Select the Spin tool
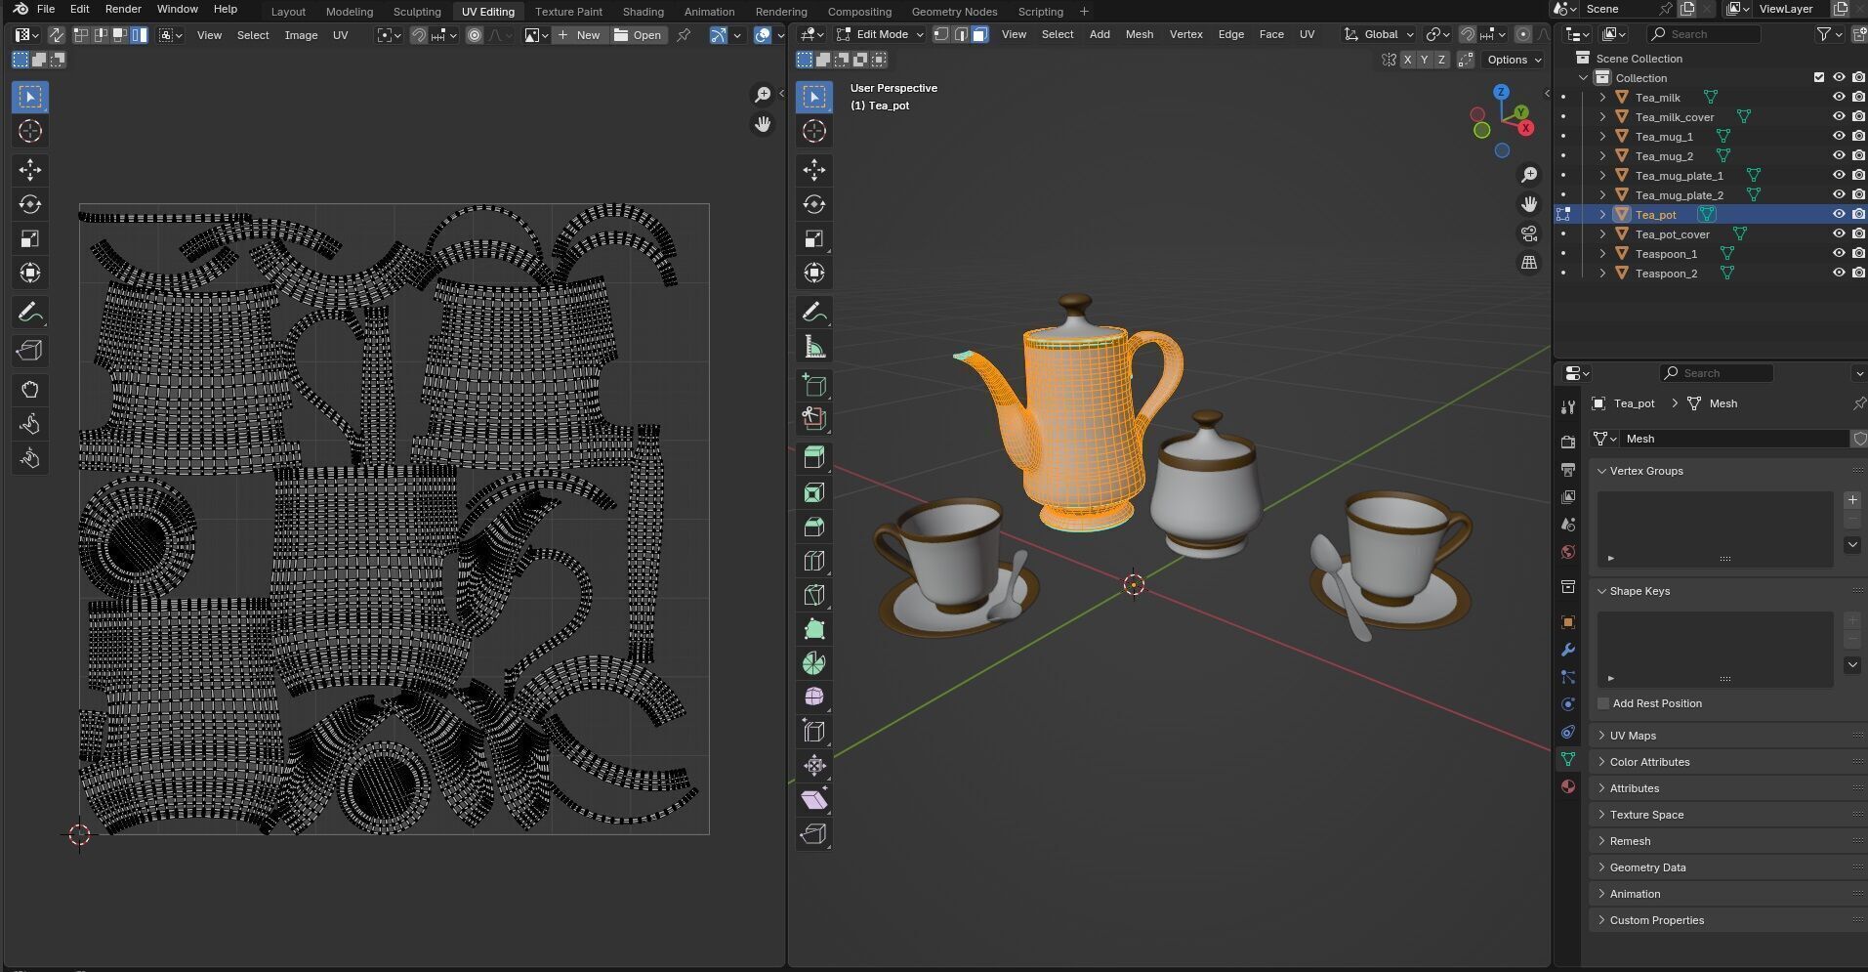The width and height of the screenshot is (1868, 972). click(813, 663)
